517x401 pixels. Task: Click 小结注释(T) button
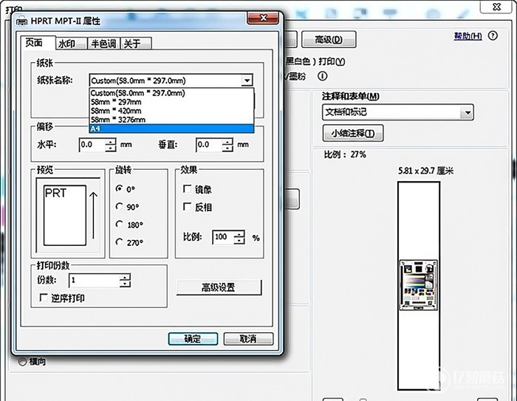[x=353, y=133]
